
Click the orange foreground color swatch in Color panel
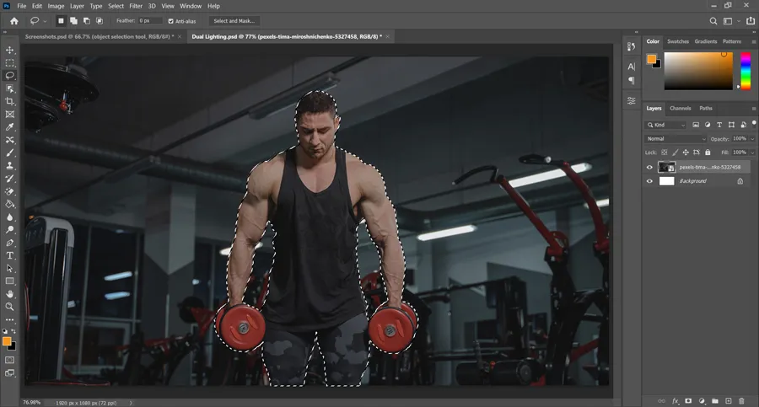651,58
